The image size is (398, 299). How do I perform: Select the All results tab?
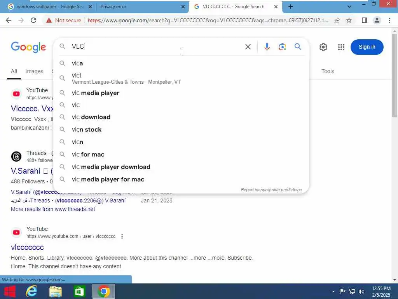click(x=14, y=72)
